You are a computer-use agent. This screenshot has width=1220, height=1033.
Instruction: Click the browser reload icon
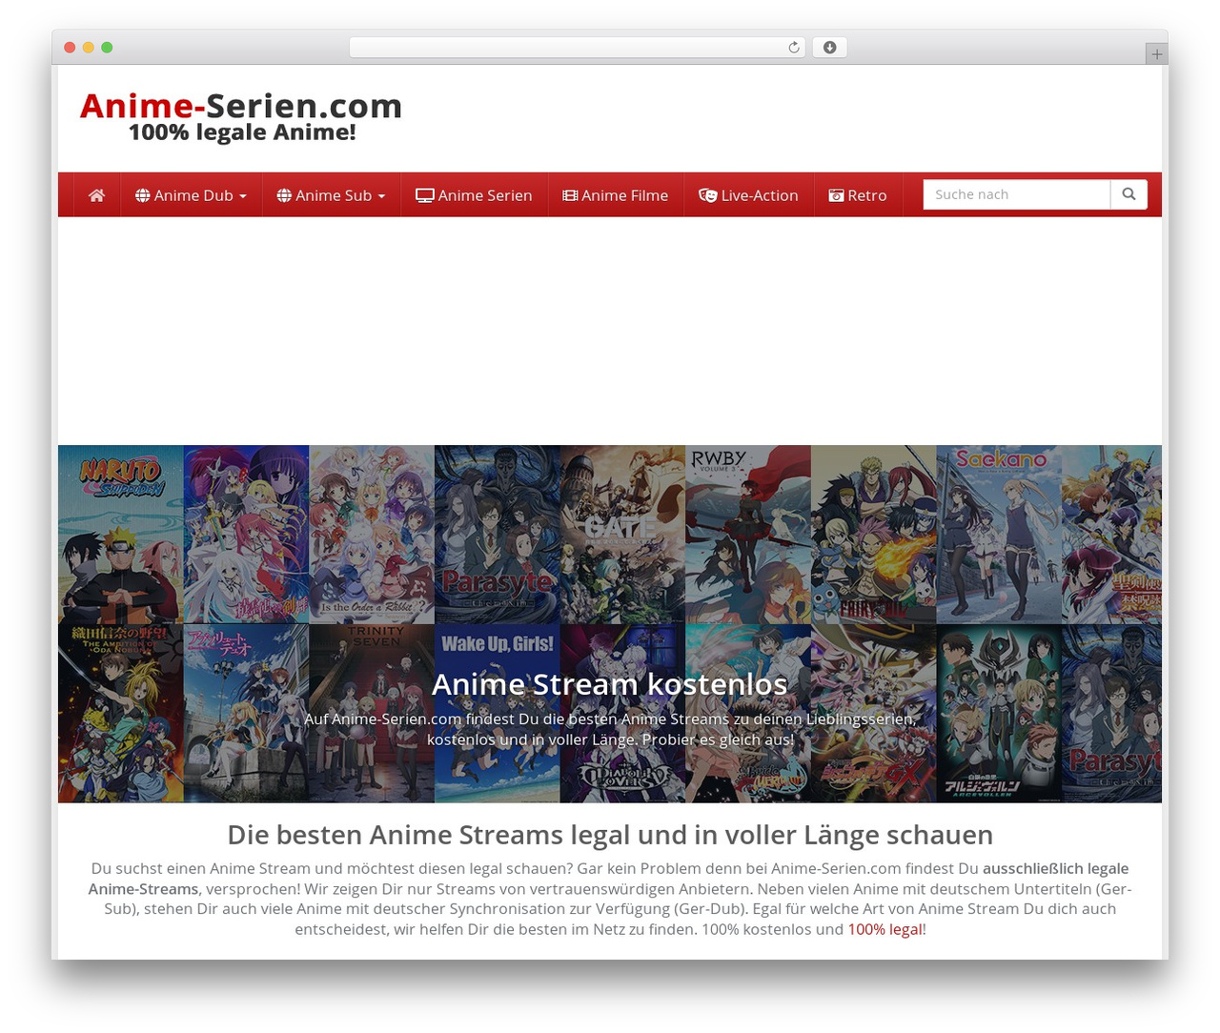[x=793, y=48]
